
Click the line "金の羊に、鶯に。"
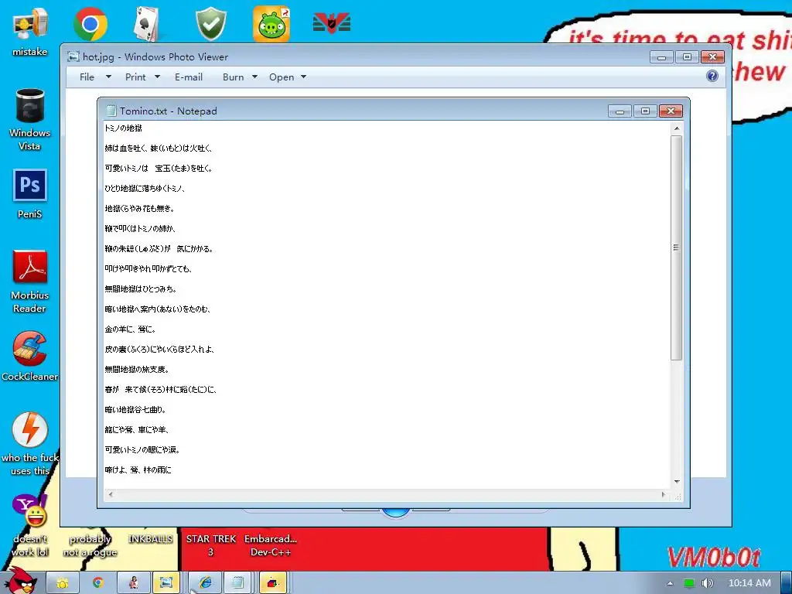[x=130, y=329]
